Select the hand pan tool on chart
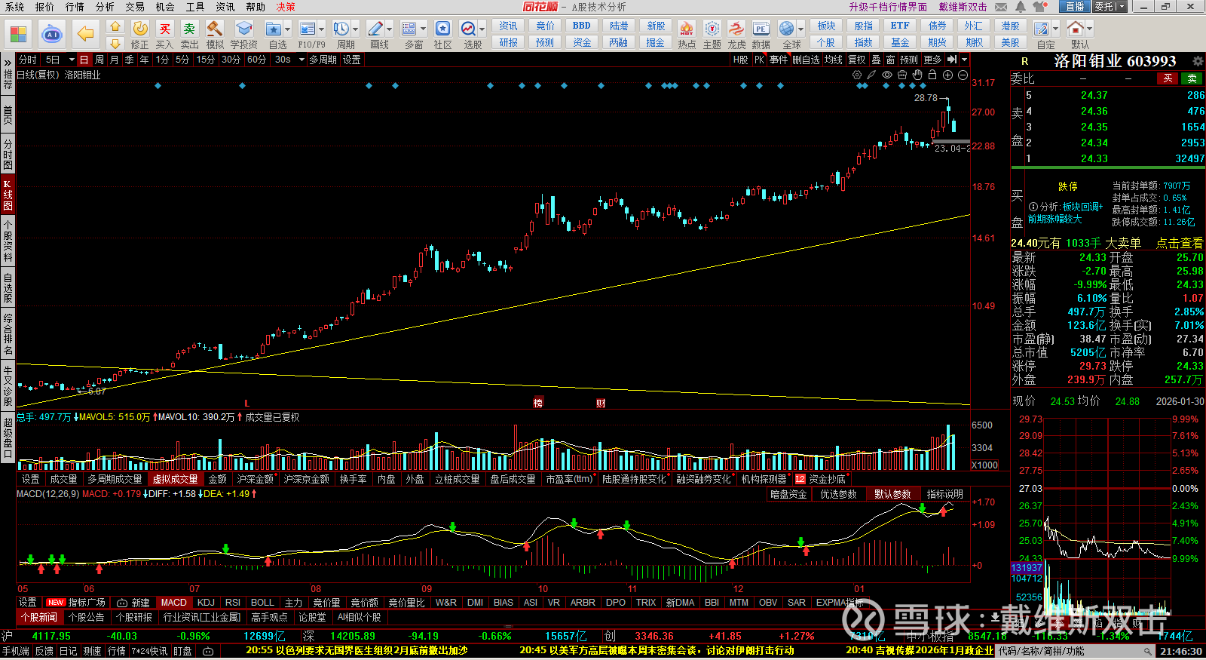1206x660 pixels. click(917, 75)
